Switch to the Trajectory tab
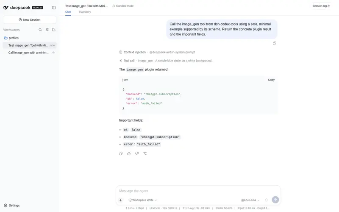The height and width of the screenshot is (212, 339). point(85,12)
